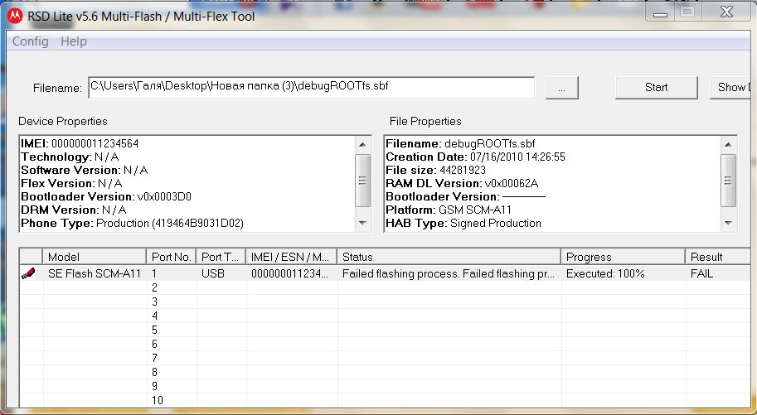Click the Filename: debugROOTfs.sbf properties line

(460, 143)
